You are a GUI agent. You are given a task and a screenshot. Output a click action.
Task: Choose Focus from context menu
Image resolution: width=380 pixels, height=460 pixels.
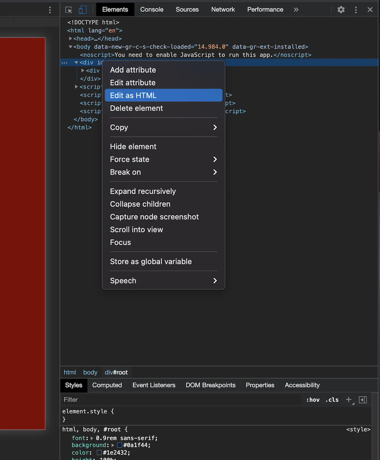pyautogui.click(x=164, y=242)
